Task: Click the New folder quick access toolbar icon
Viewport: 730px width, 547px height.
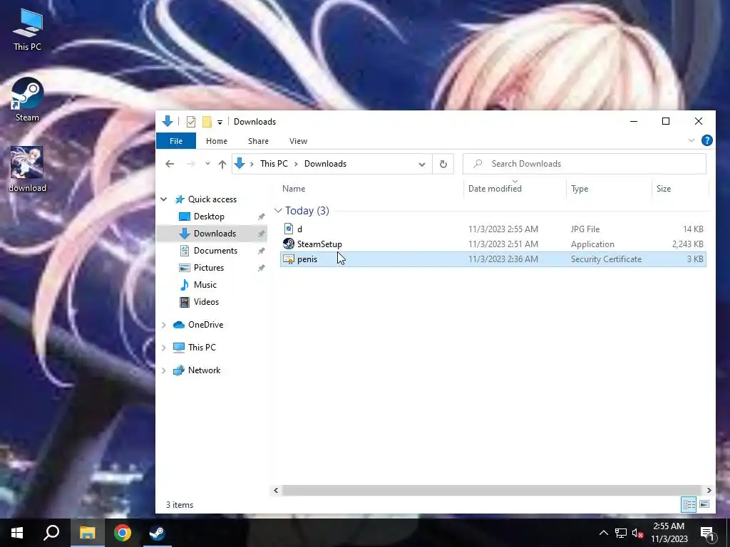Action: (207, 122)
